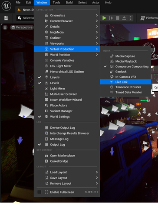Screen dimensions: 158x203
Task: Open the Actor menu
Action: coord(95,3)
